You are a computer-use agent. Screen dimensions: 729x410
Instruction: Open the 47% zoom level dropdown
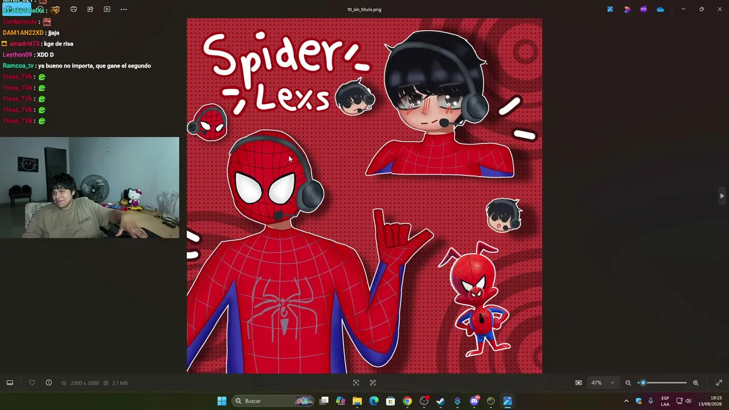pos(603,383)
